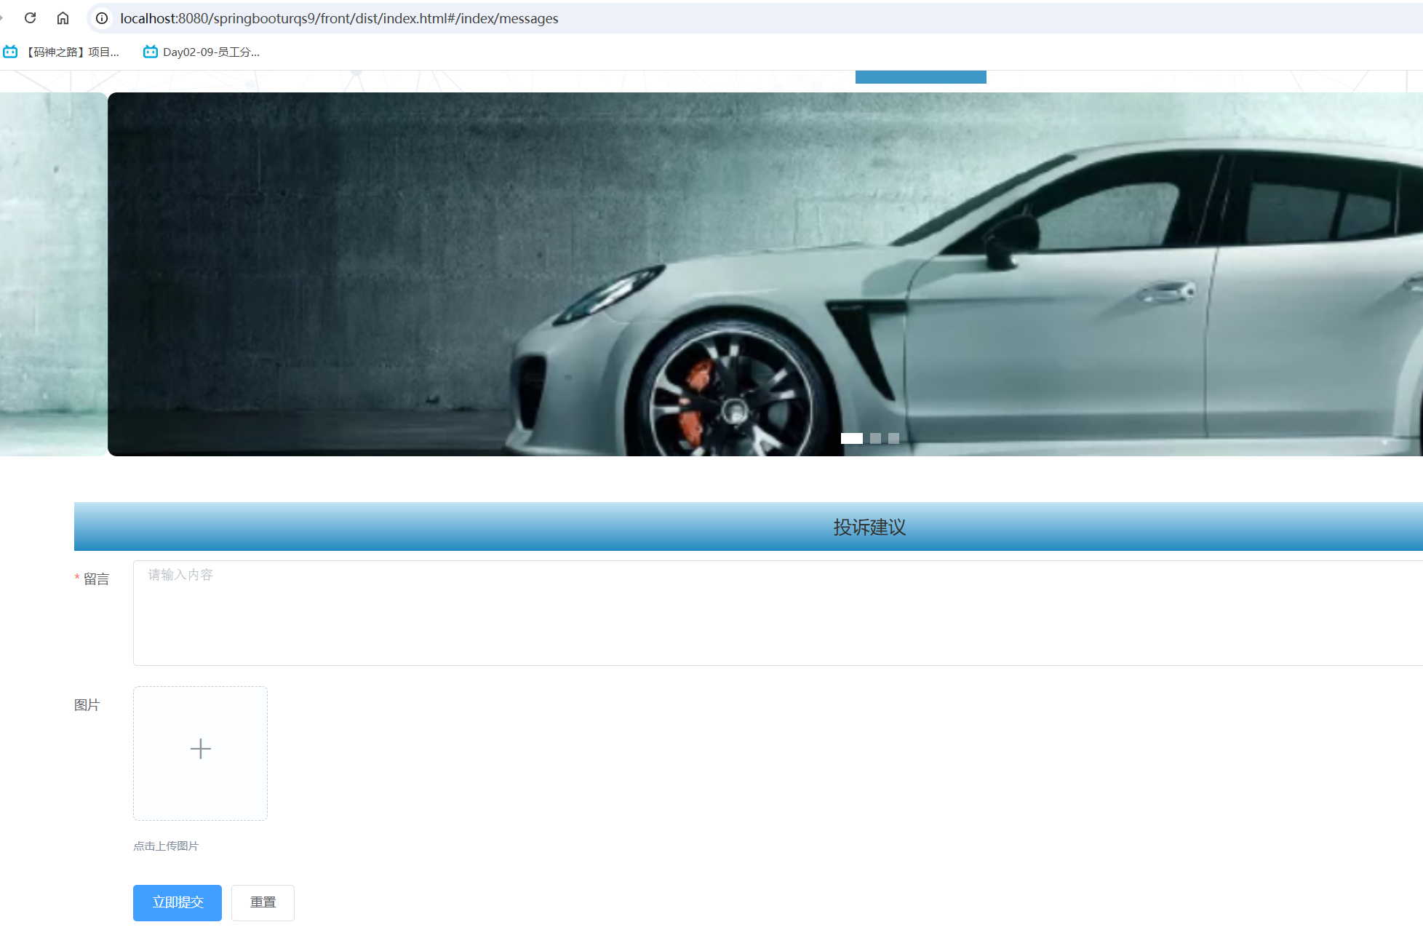Click the 留言 field label
The height and width of the screenshot is (938, 1423).
point(96,579)
